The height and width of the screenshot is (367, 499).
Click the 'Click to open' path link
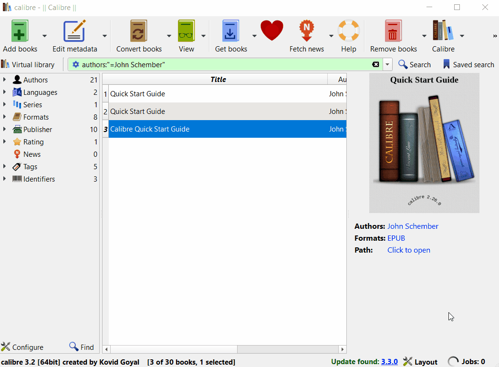[409, 250]
